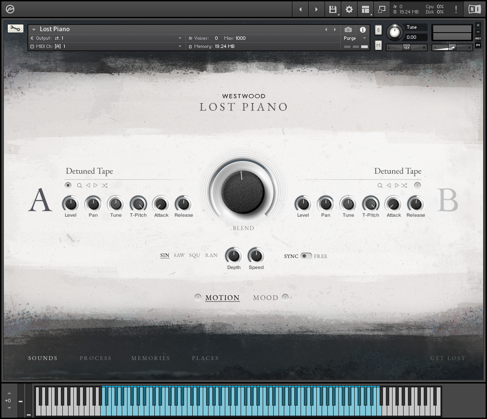
Task: Click the NI logo button
Action: pos(474,9)
